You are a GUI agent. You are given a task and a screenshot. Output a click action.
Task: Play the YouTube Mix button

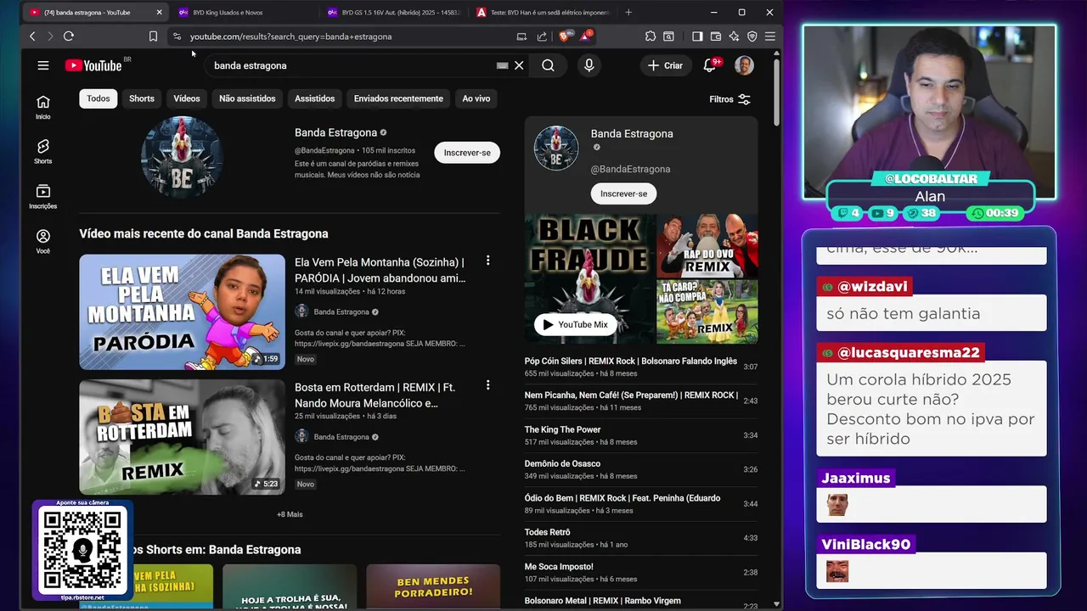click(575, 324)
